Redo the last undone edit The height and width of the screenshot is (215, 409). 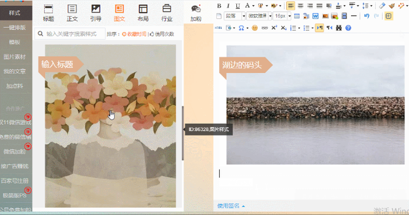[377, 16]
